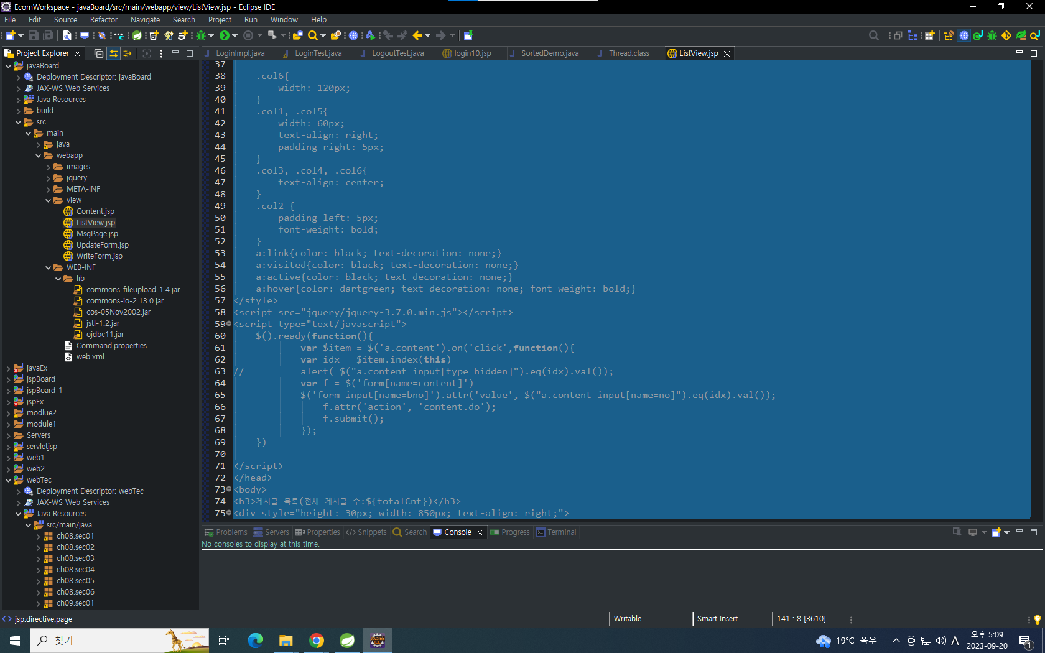This screenshot has width=1045, height=653.
Task: Click the green Run play icon
Action: [x=225, y=35]
